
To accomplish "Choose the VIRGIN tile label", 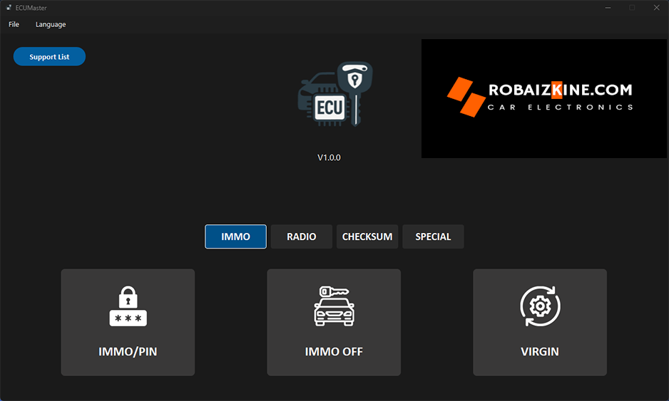I will 540,351.
